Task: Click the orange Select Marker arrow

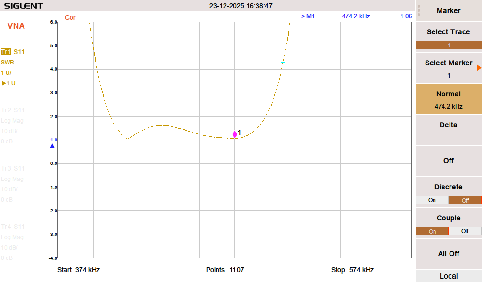Action: click(479, 68)
